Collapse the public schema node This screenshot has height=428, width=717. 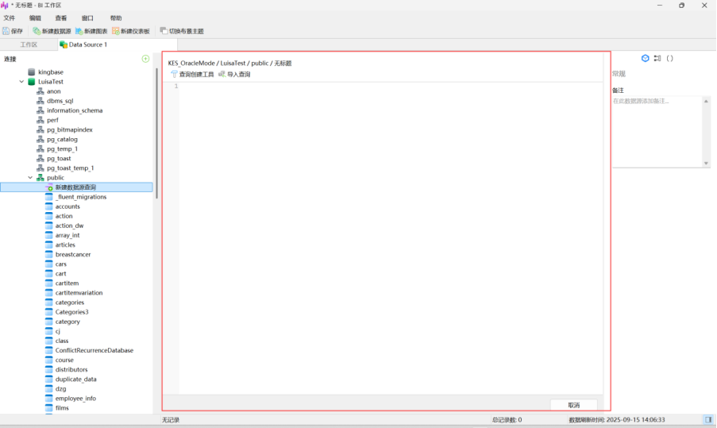coord(31,178)
